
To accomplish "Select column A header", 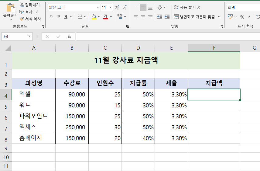I will click(34, 48).
